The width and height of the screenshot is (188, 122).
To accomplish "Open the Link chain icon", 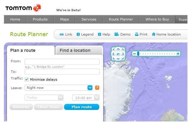I will pos(62,34).
